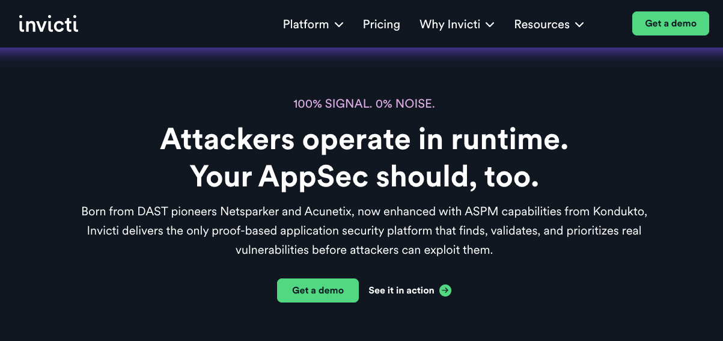Image resolution: width=723 pixels, height=341 pixels.
Task: Expand the Platform chevron arrow
Action: tap(339, 25)
